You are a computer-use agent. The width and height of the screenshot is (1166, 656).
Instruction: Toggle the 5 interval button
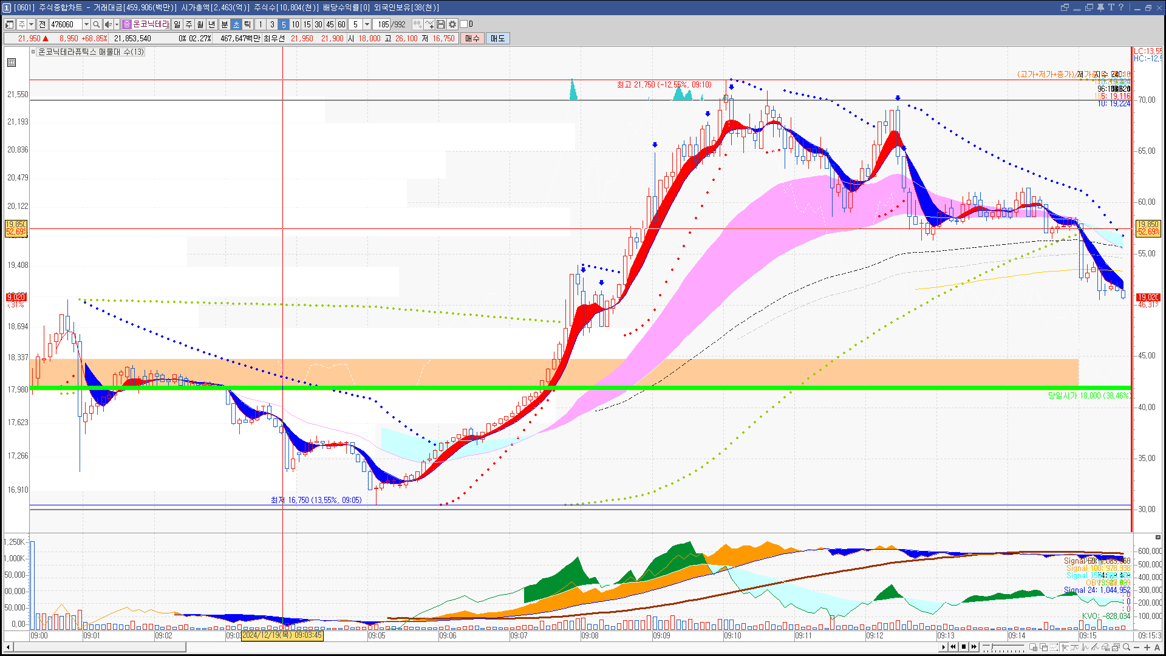click(284, 24)
